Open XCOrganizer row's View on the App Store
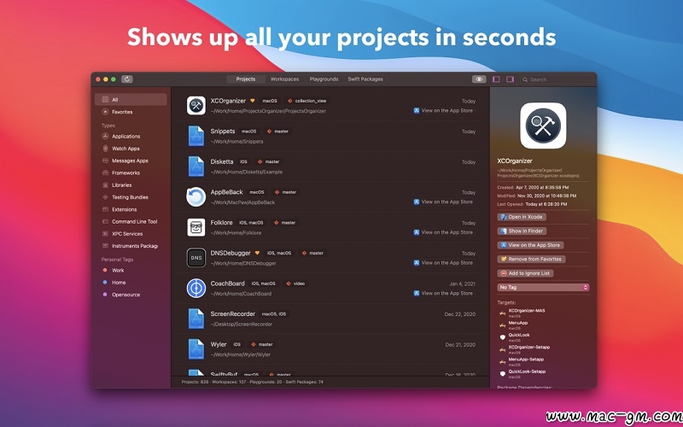The image size is (683, 427). point(443,111)
